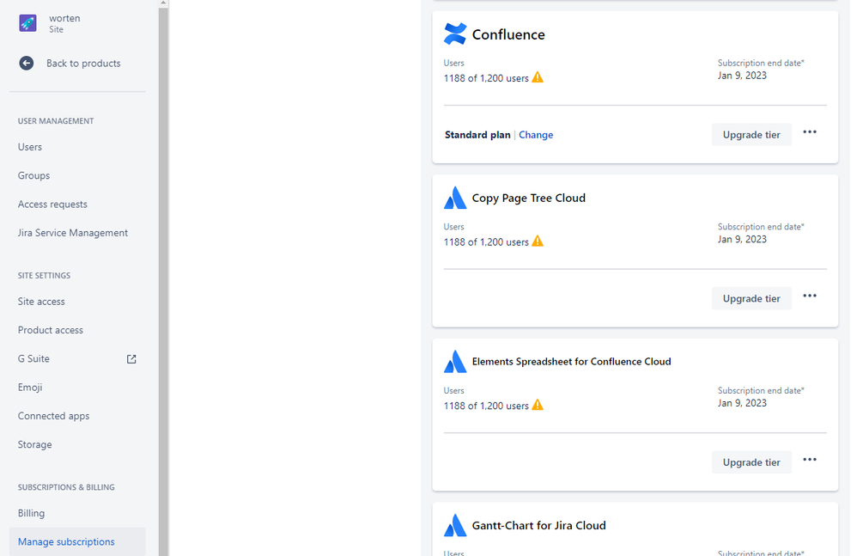This screenshot has height=556, width=857.
Task: Open G Suite external link icon
Action: pos(131,359)
